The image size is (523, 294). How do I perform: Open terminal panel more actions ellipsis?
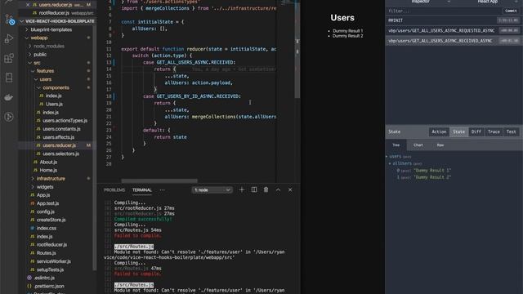pyautogui.click(x=162, y=190)
